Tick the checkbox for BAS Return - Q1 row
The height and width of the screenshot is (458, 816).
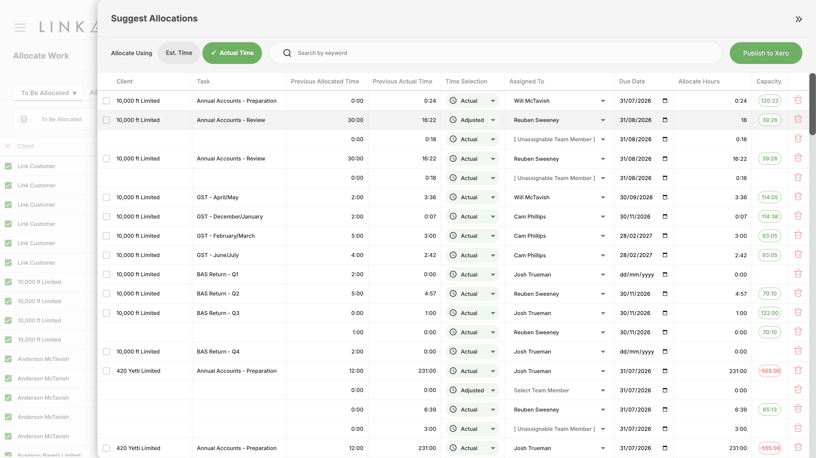(106, 274)
